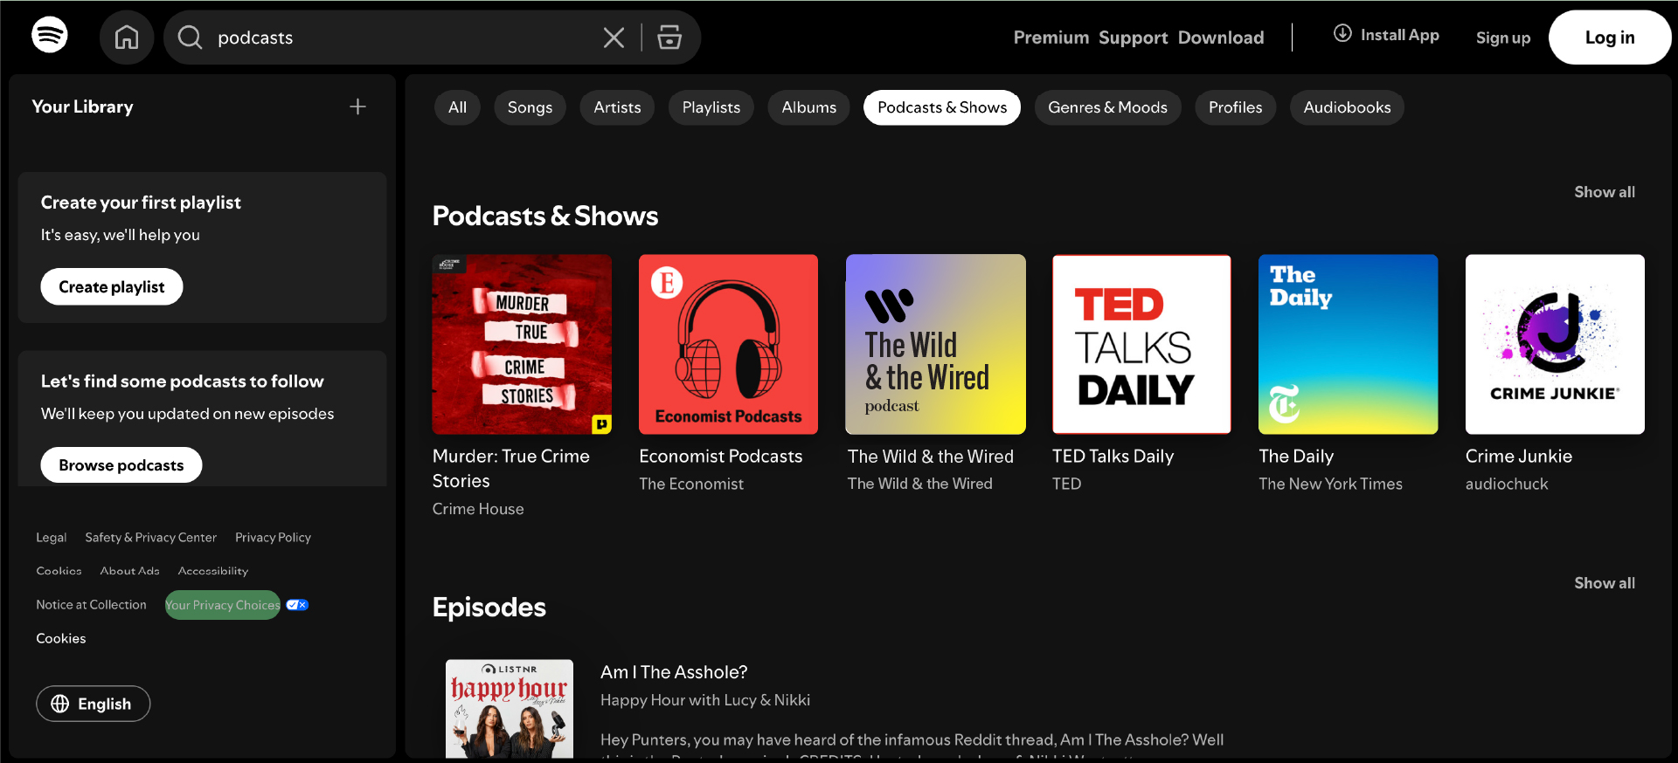The image size is (1678, 763).
Task: Open the Premium link
Action: [1050, 38]
